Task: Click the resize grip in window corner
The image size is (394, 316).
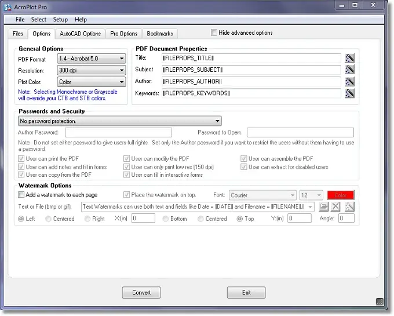Action: (x=380, y=302)
